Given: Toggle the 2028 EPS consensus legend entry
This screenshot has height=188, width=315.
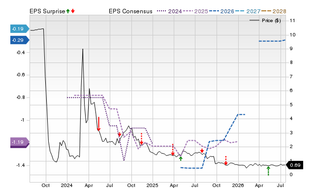Looking at the screenshot, I should point(274,11).
